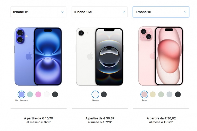Pick the green color swatch for iPhone 15
The width and height of the screenshot is (197, 131).
(161, 94)
